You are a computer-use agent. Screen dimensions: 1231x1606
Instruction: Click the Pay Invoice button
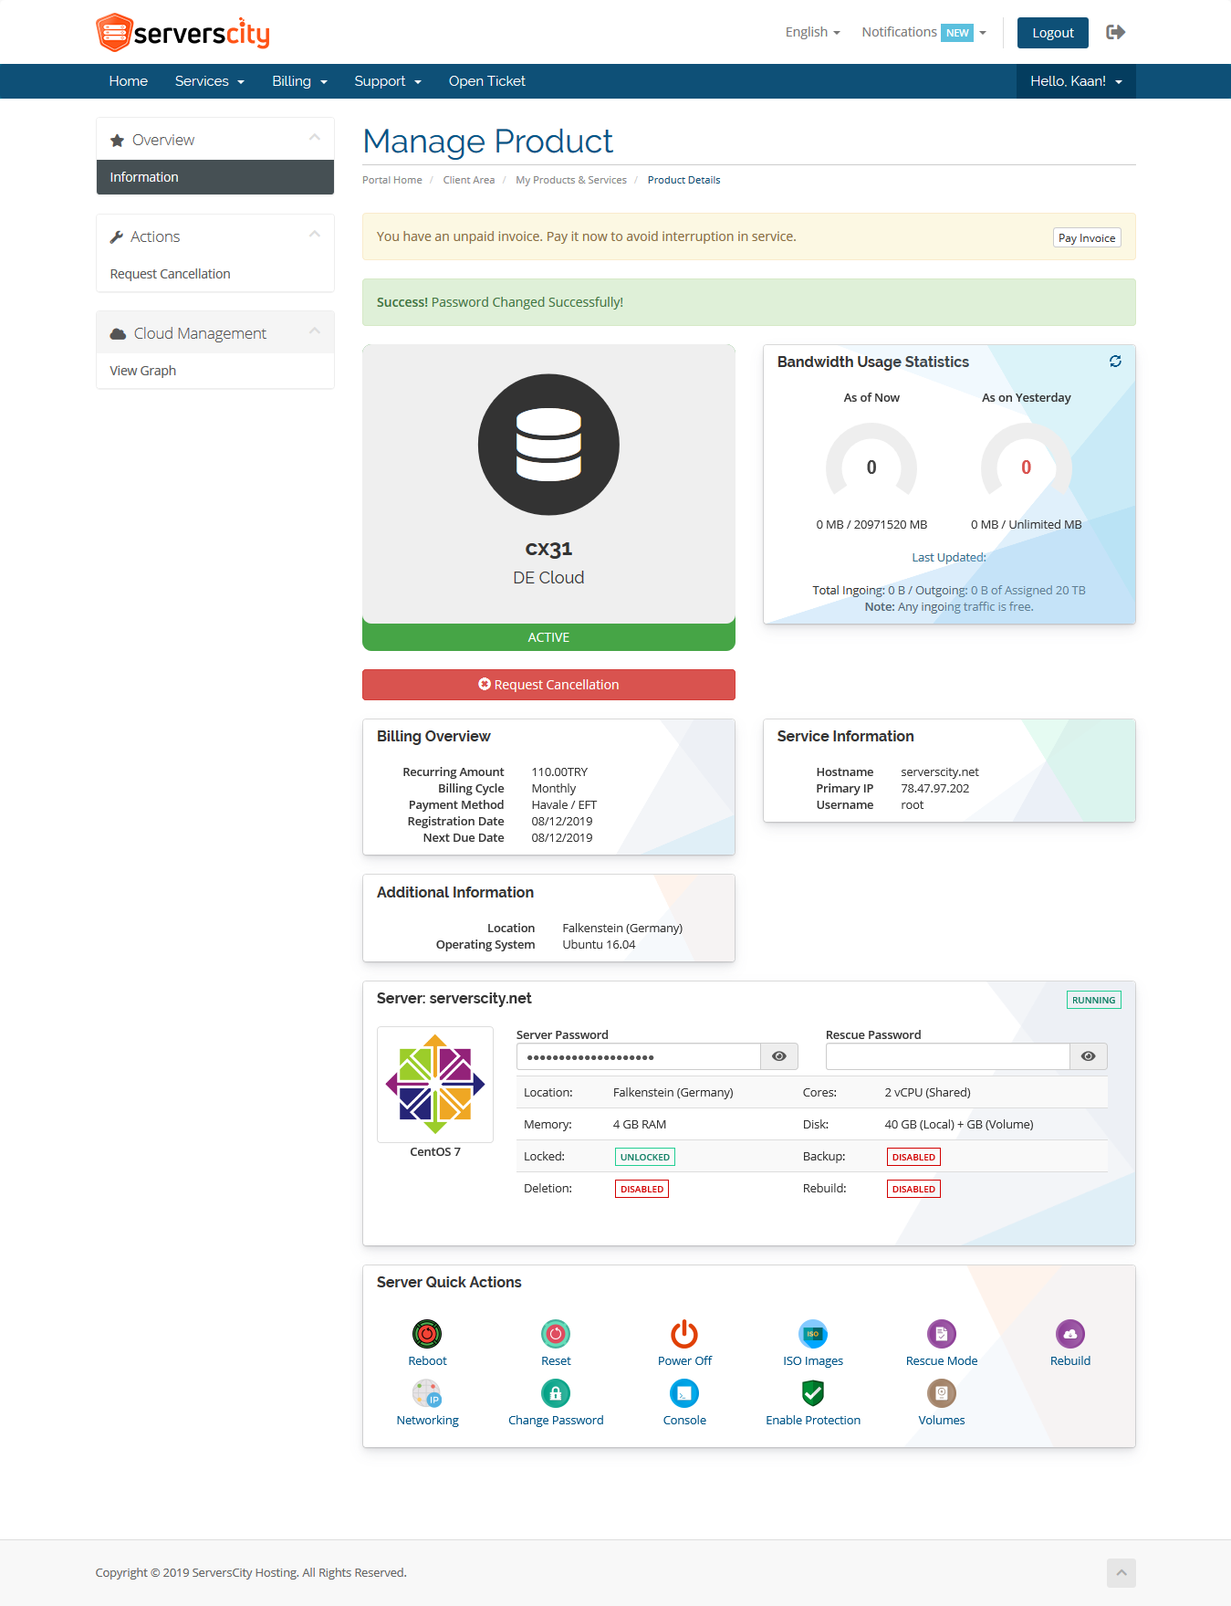pos(1087,238)
